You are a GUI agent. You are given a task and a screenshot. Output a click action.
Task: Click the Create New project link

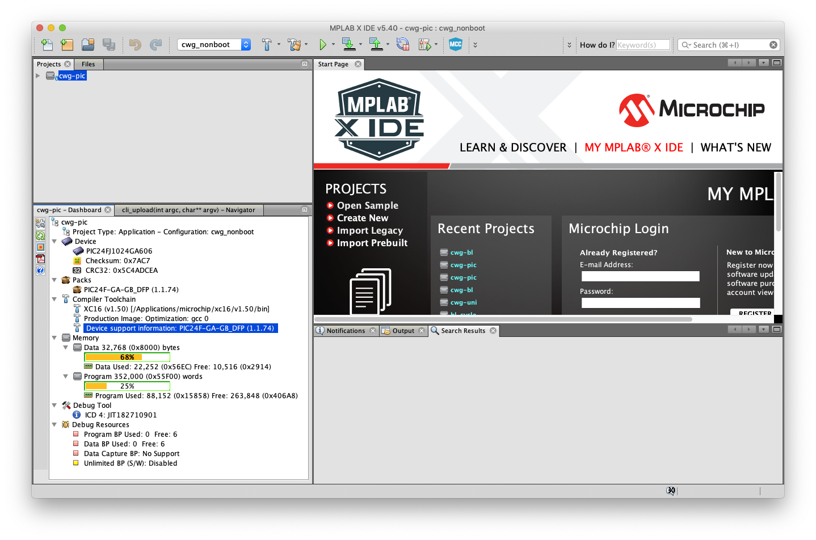[363, 218]
